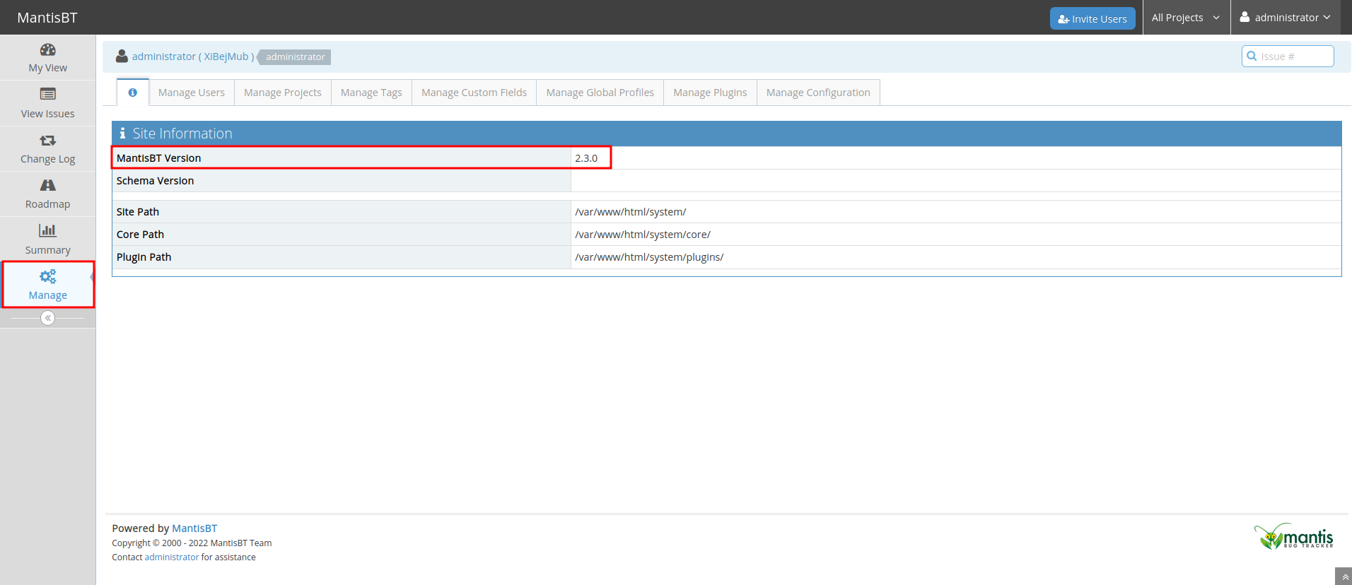Switch to Manage Custom Fields tab
Viewport: 1352px width, 585px height.
coord(474,93)
